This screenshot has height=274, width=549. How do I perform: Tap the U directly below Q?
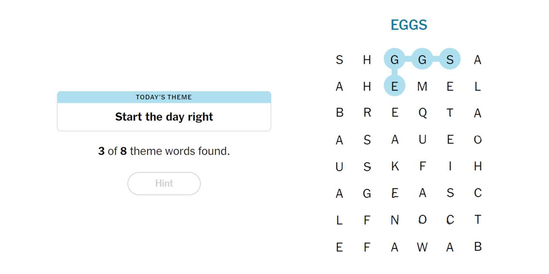pyautogui.click(x=422, y=139)
